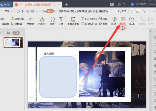The height and width of the screenshot is (111, 156).
Task: Insert an 对象 object
Action: coord(103,19)
